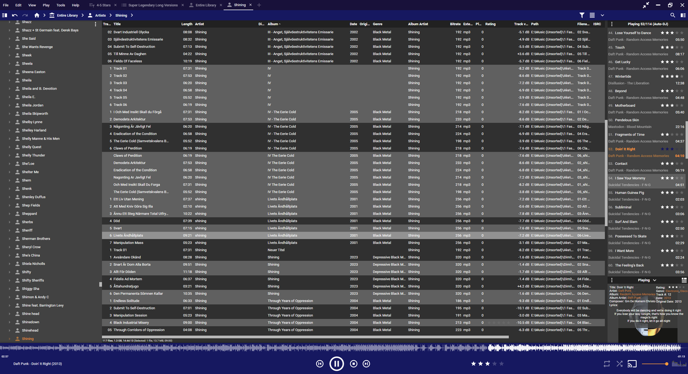This screenshot has width=688, height=374.
Task: Toggle the right Playing panel icon
Action: pos(683,16)
